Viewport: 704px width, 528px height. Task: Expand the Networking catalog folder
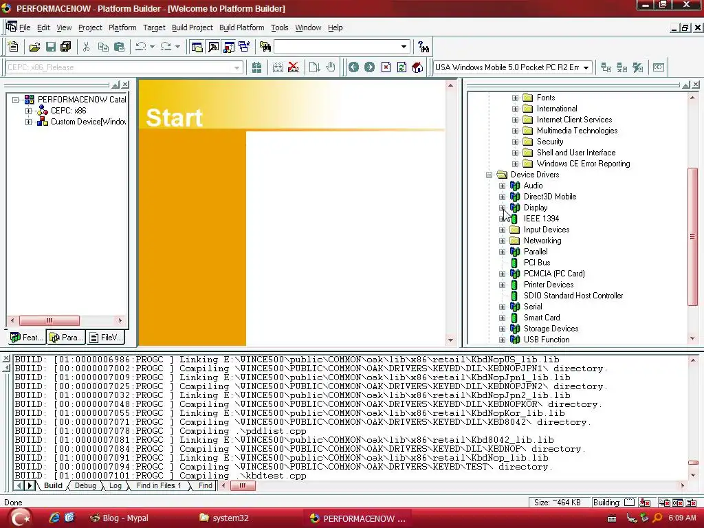click(x=503, y=241)
